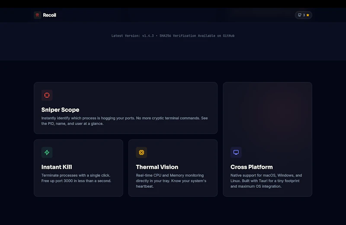
Task: Open the Recoil home link text
Action: [49, 15]
